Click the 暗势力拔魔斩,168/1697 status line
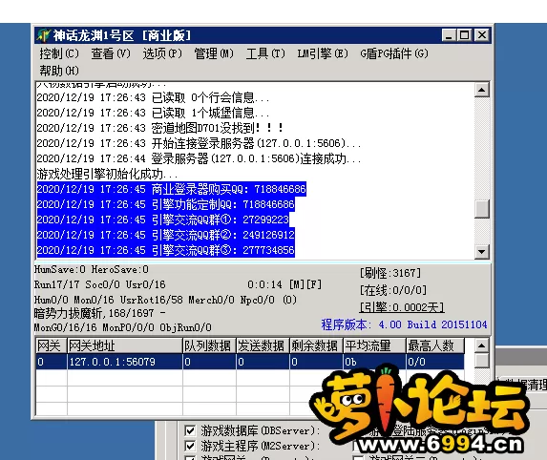 click(x=100, y=313)
